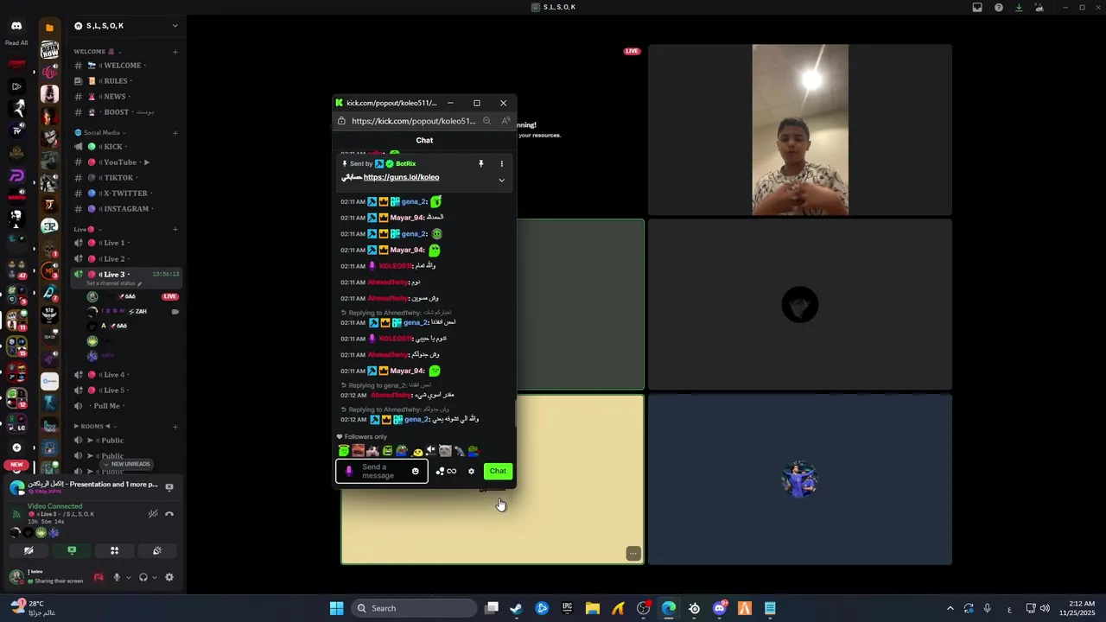This screenshot has height=622, width=1106.
Task: Open the X-TWITTER channel
Action: pyautogui.click(x=126, y=194)
